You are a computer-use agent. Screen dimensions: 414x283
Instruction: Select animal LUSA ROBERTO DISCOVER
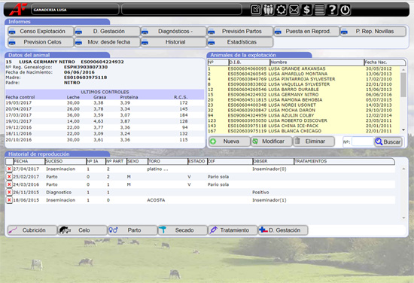(x=304, y=120)
